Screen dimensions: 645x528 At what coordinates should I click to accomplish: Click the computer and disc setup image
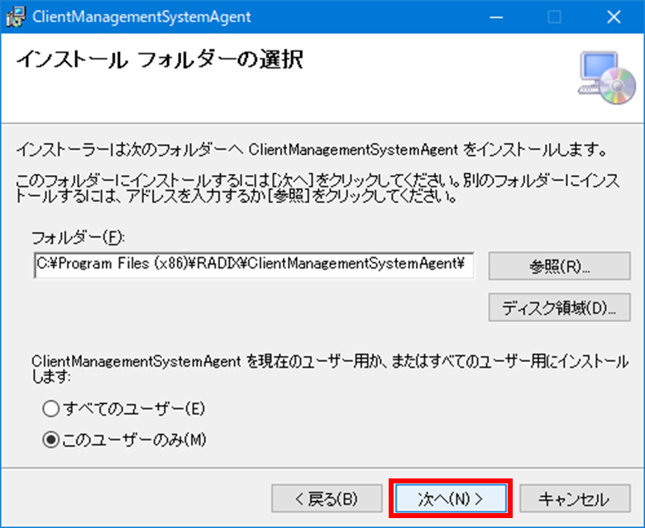point(607,78)
